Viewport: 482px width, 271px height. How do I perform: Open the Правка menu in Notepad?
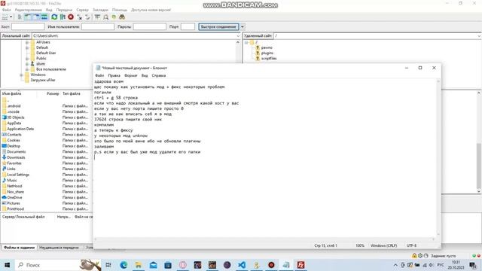click(x=114, y=75)
